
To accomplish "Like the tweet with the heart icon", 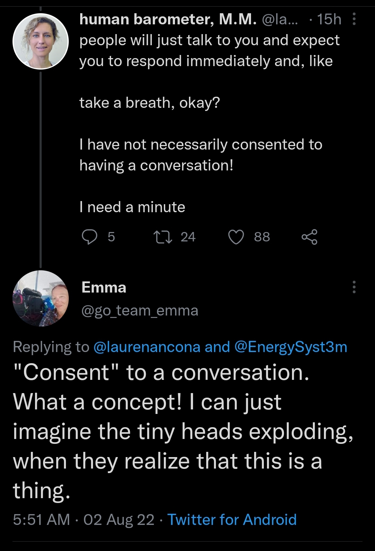I will coord(236,237).
